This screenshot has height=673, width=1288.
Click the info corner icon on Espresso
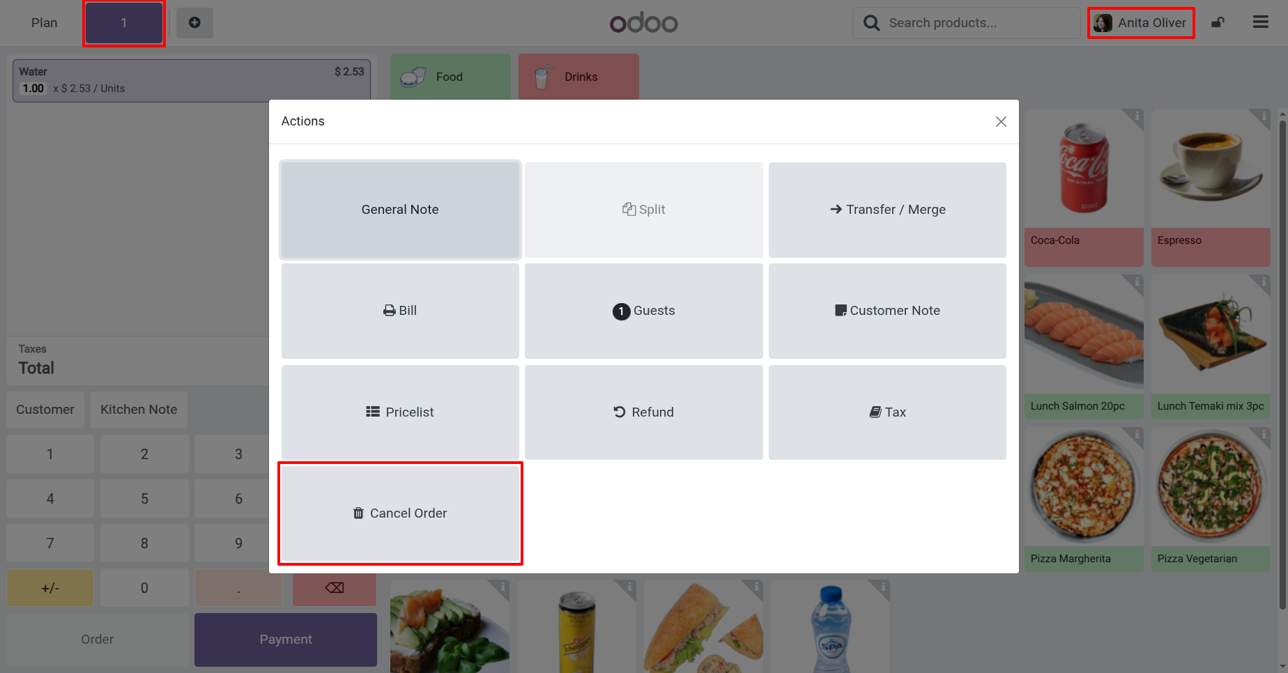point(1263,116)
